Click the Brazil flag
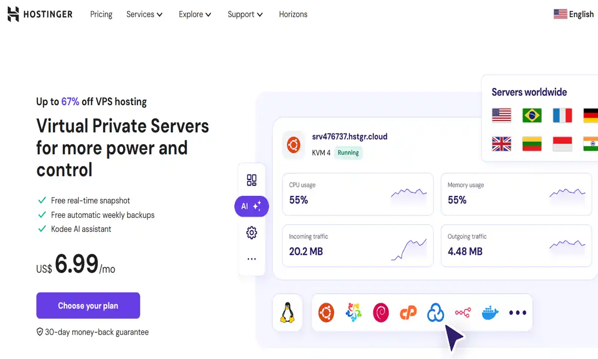The image size is (598, 359). tap(532, 116)
